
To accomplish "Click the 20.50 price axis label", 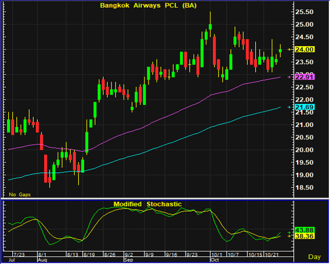I will click(x=304, y=137).
